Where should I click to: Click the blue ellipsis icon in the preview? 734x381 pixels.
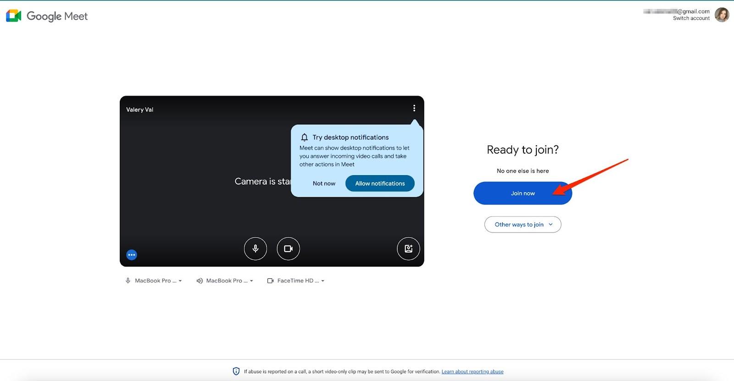coord(132,255)
